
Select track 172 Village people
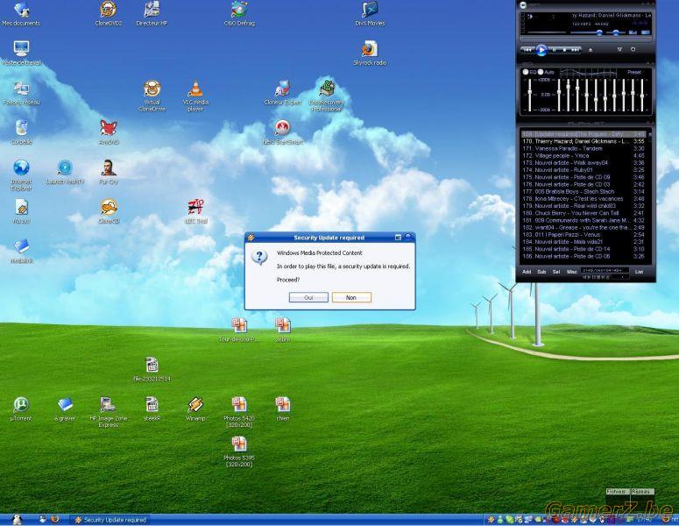pos(584,155)
